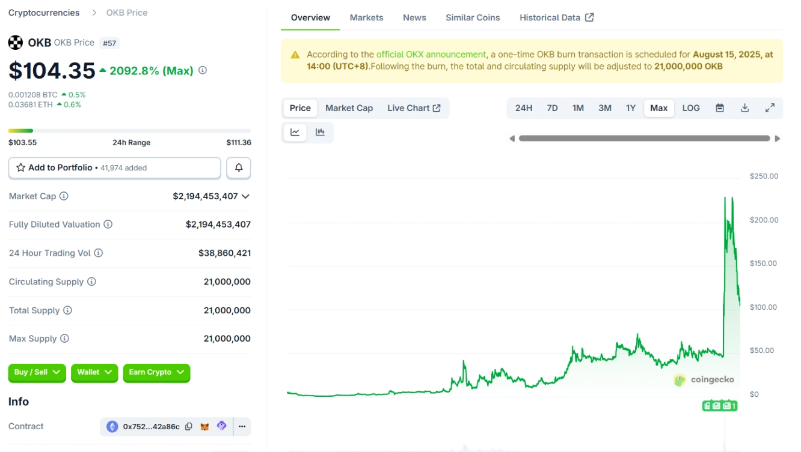Image resolution: width=801 pixels, height=452 pixels.
Task: Open the official OKX announcement link
Action: pyautogui.click(x=431, y=54)
